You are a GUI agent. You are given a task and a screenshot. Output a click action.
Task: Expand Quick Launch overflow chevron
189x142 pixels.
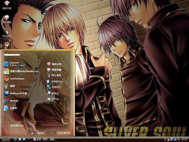[29, 139]
